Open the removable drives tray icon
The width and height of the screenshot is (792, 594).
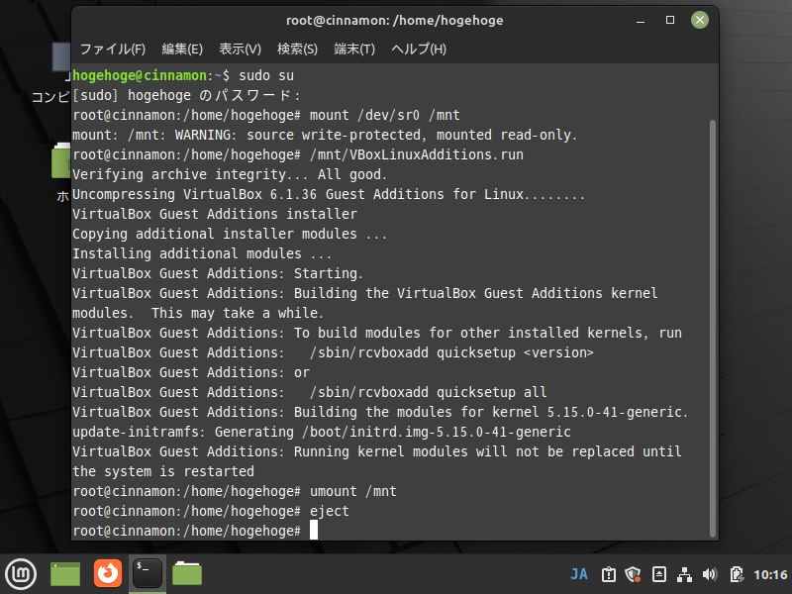[x=659, y=574]
